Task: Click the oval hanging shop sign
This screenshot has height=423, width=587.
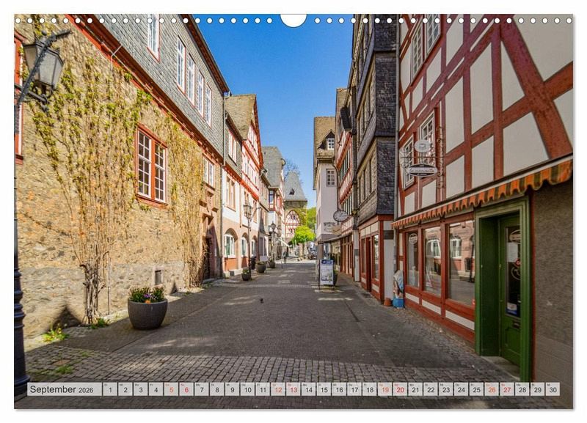Action: click(x=421, y=170)
